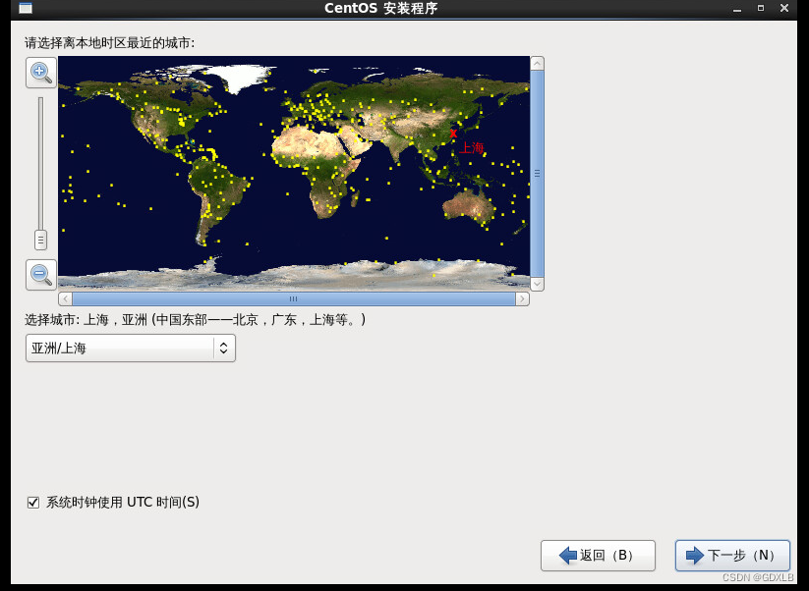Click the vertical scrollbar thumb beside map
The width and height of the screenshot is (809, 591).
pos(537,174)
